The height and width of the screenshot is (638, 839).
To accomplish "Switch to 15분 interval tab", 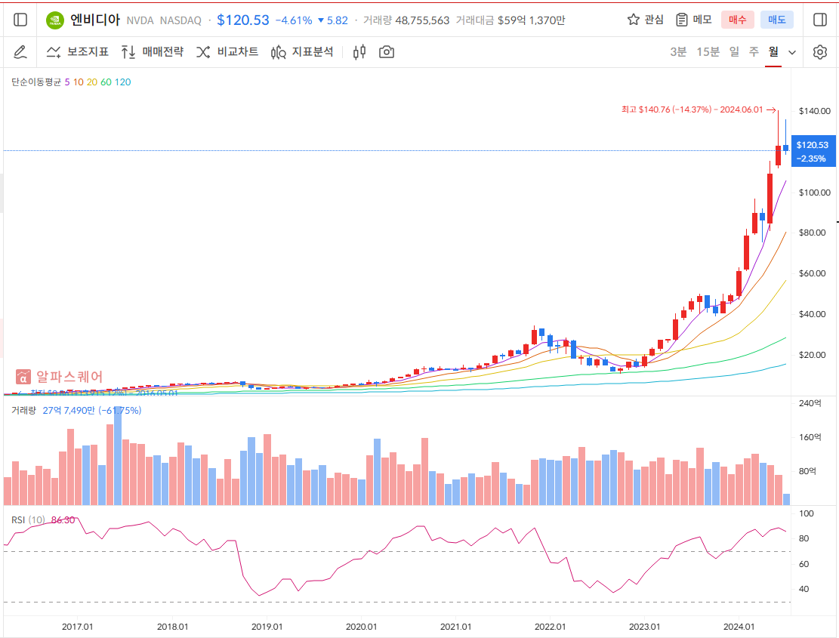I will click(x=708, y=52).
